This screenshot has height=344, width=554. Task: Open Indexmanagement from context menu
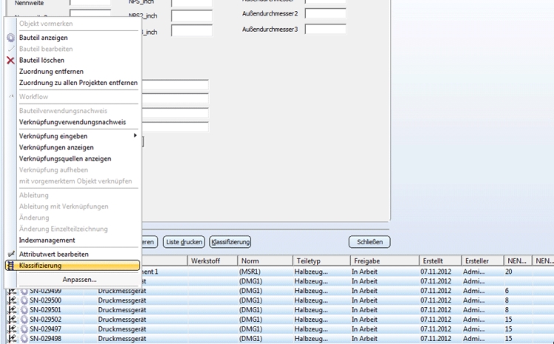click(47, 240)
